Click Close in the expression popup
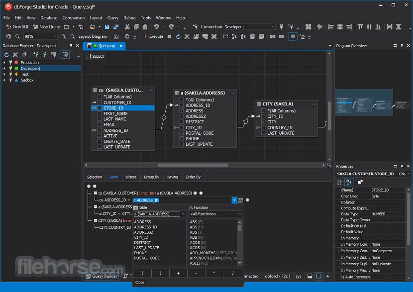Screen dimensions: 413x292 140,282
